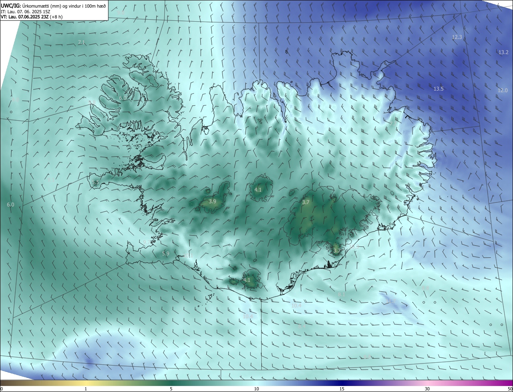Click the color scale label 15
513x392 pixels.
342,389
